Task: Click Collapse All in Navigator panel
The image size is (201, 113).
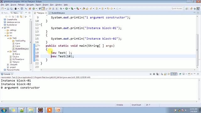Action: coord(18,17)
